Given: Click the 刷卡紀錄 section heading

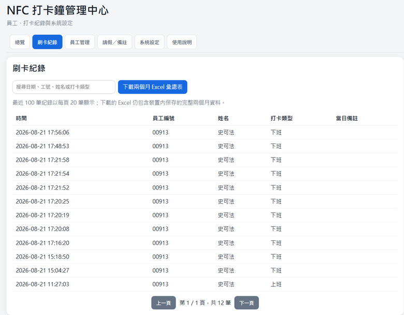Looking at the screenshot, I should point(29,68).
